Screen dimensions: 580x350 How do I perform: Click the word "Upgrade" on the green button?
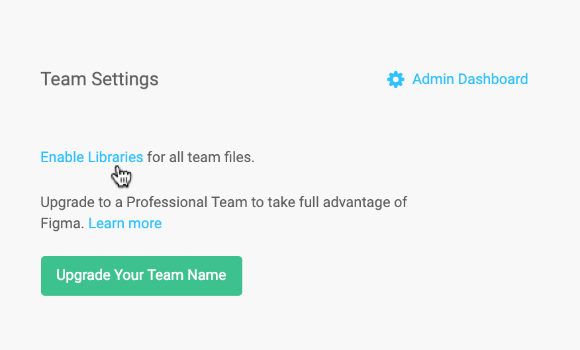point(82,275)
